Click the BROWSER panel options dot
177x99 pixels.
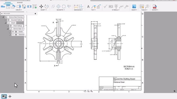pos(35,13)
